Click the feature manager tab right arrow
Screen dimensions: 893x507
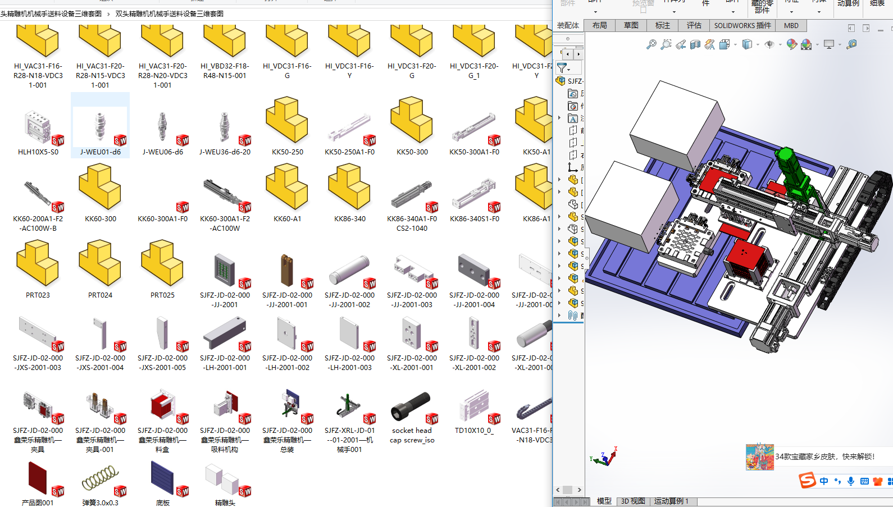(x=578, y=54)
